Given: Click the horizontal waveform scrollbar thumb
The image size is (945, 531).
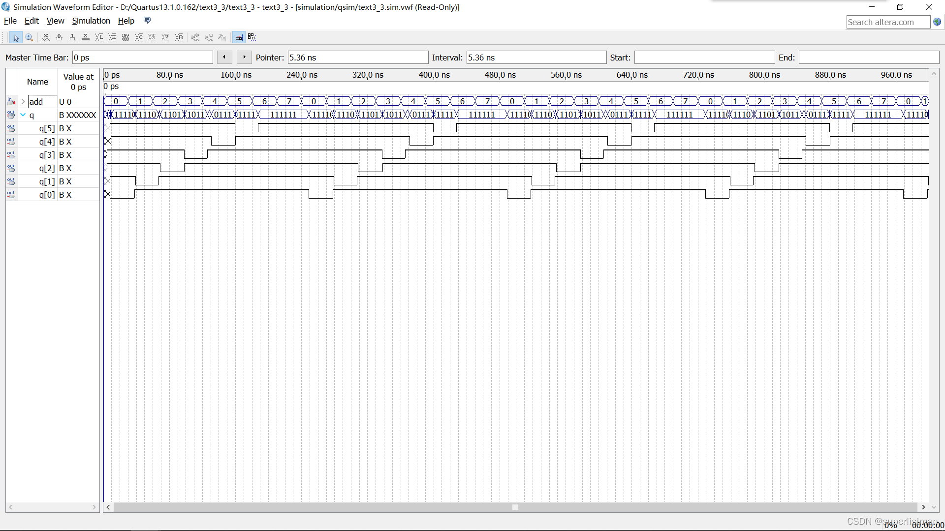Looking at the screenshot, I should pyautogui.click(x=515, y=507).
